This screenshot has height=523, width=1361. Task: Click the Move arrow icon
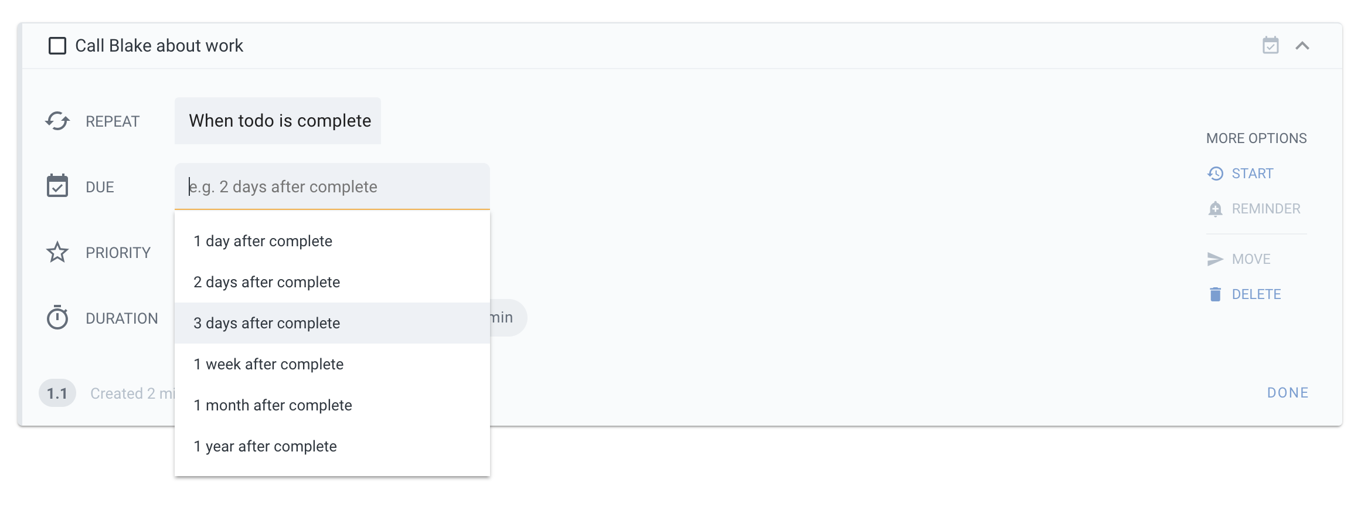click(1214, 259)
